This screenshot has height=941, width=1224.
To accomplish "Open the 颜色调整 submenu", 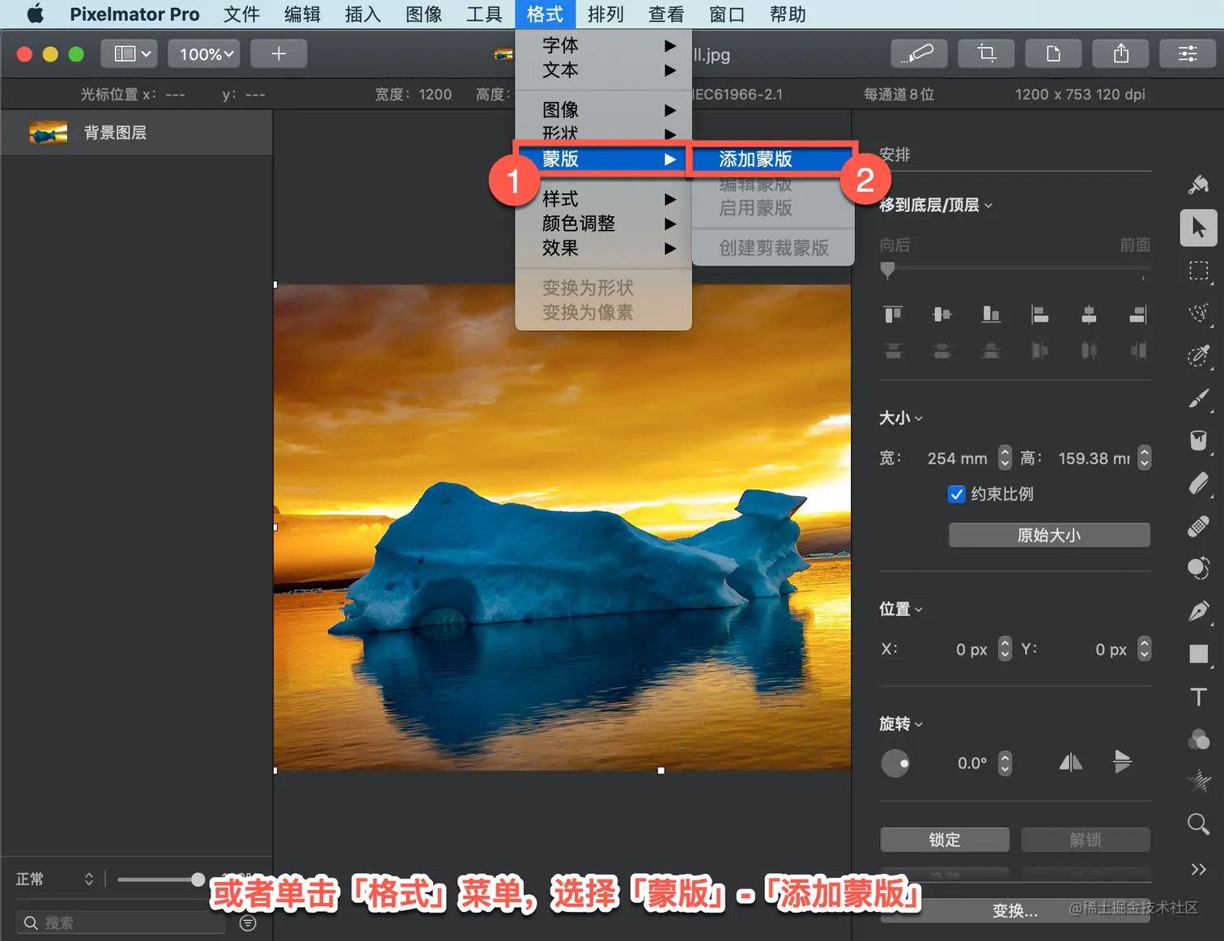I will point(603,223).
